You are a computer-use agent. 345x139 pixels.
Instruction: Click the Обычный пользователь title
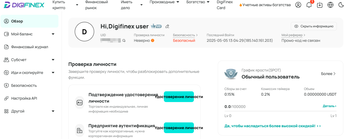(270, 77)
